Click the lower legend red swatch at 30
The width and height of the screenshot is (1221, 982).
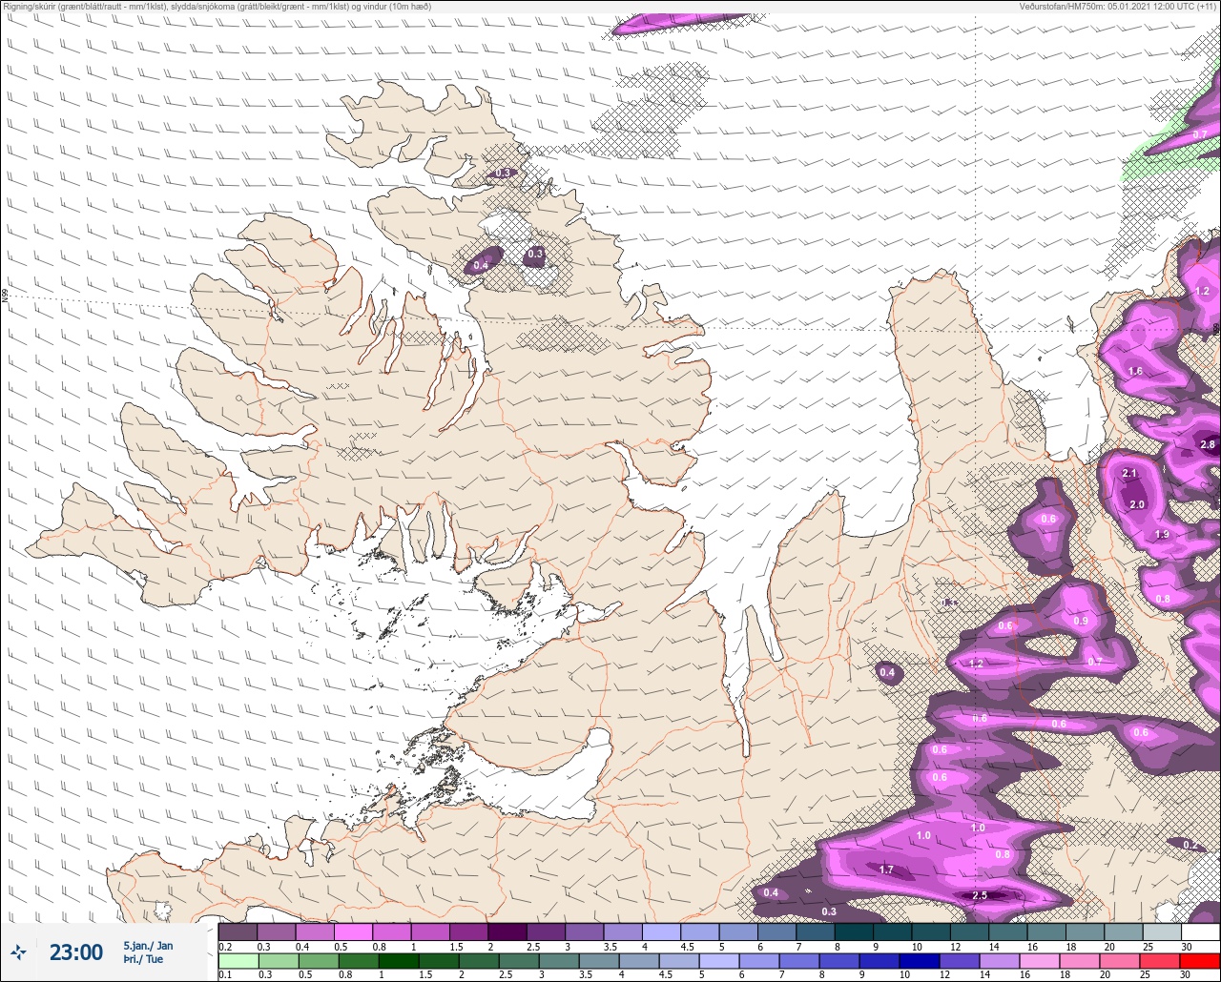coord(1200,961)
